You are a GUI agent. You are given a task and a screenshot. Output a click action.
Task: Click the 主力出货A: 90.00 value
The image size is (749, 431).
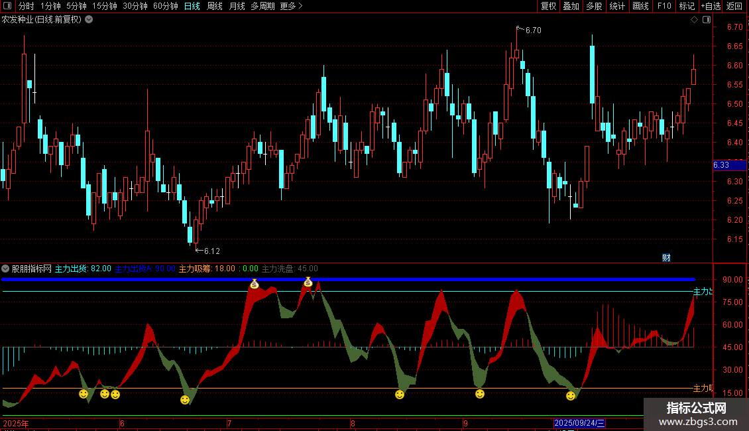click(x=145, y=269)
